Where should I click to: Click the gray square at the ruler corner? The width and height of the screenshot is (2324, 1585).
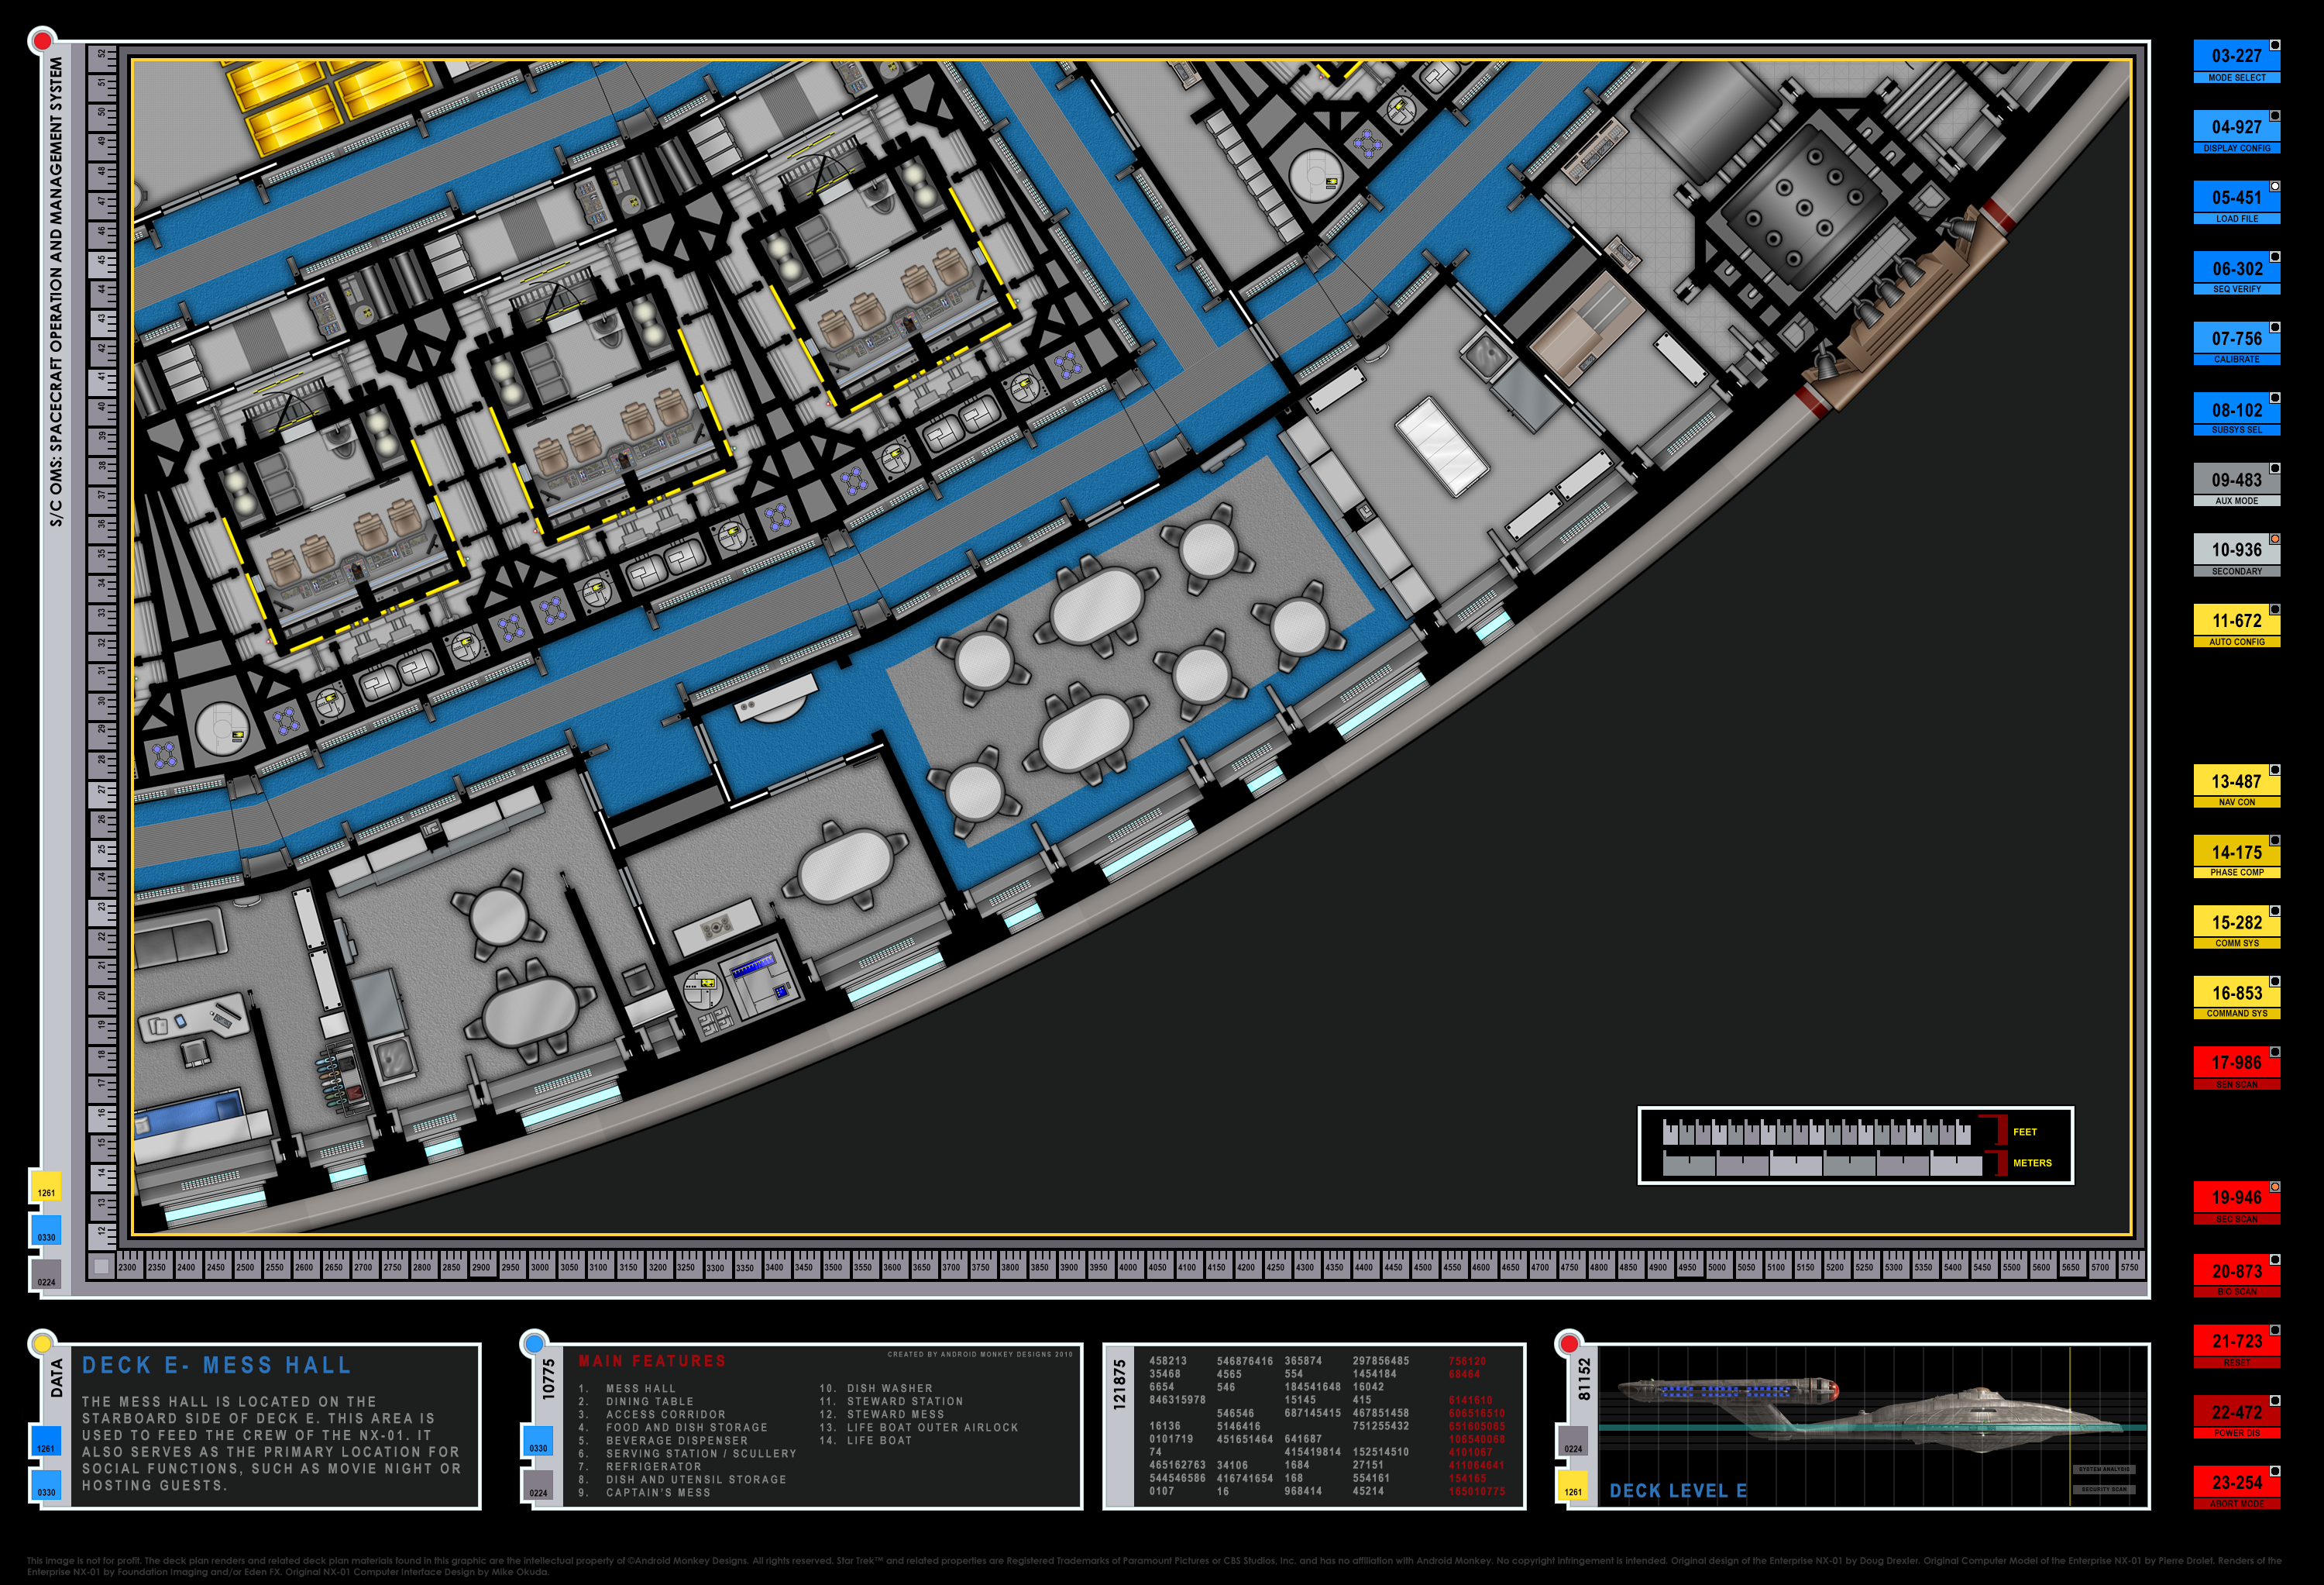(101, 1266)
